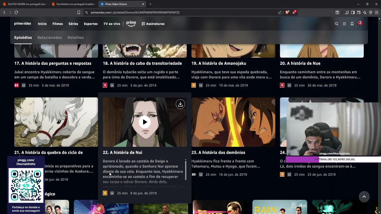
Task: Go back using the browser back arrow
Action: [x=4, y=12]
